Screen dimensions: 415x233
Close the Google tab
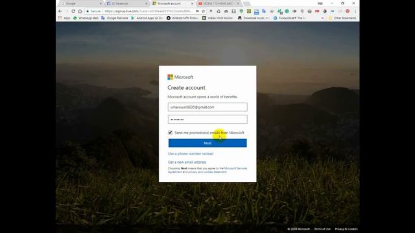point(101,4)
